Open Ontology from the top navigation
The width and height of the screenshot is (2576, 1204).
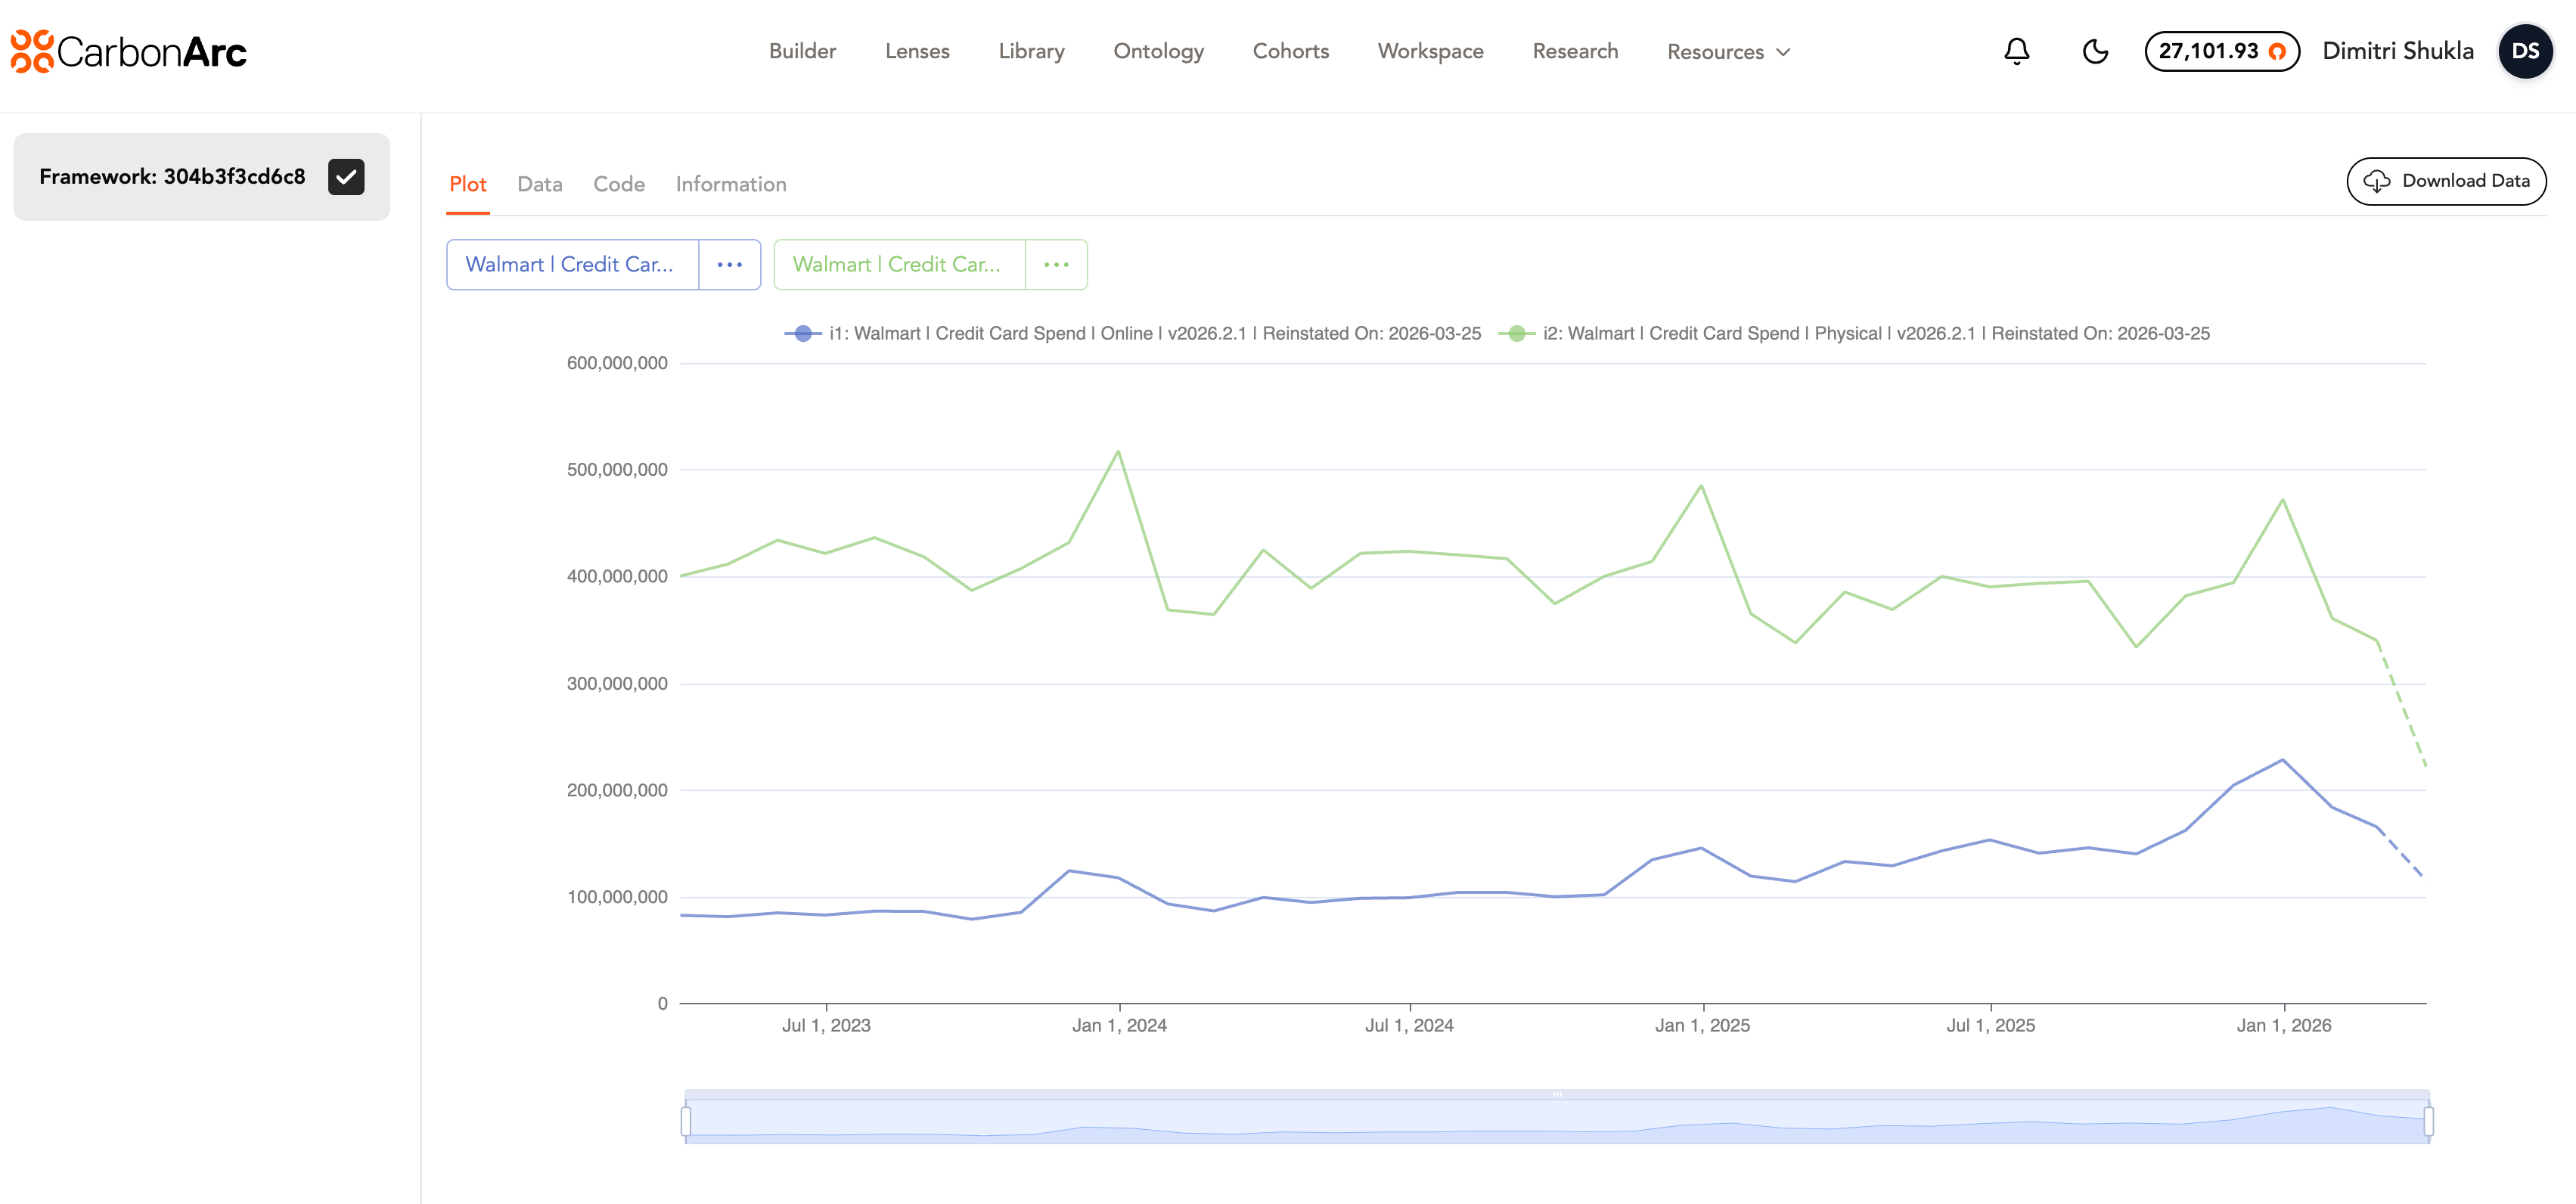pyautogui.click(x=1158, y=51)
